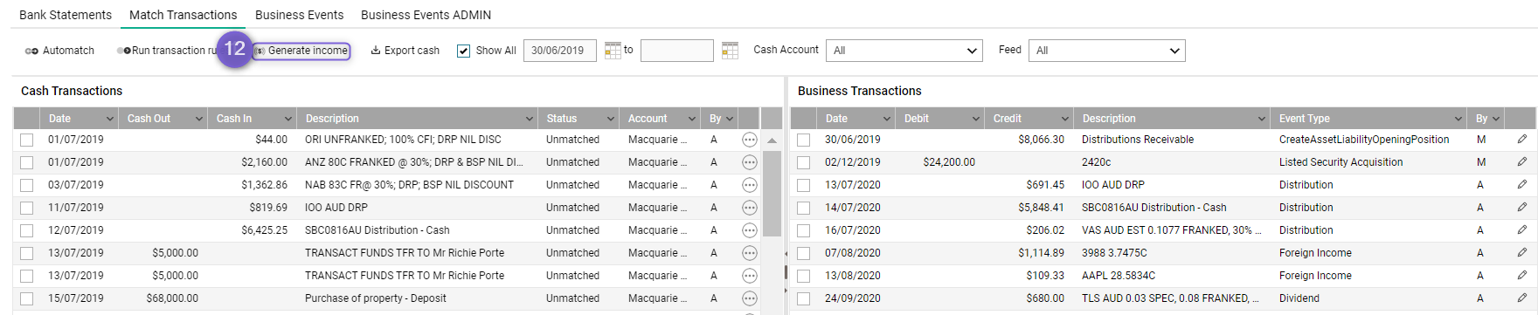Select the ORI UNFRANKED cash transaction checkbox
This screenshot has width=1538, height=315.
pyautogui.click(x=26, y=140)
